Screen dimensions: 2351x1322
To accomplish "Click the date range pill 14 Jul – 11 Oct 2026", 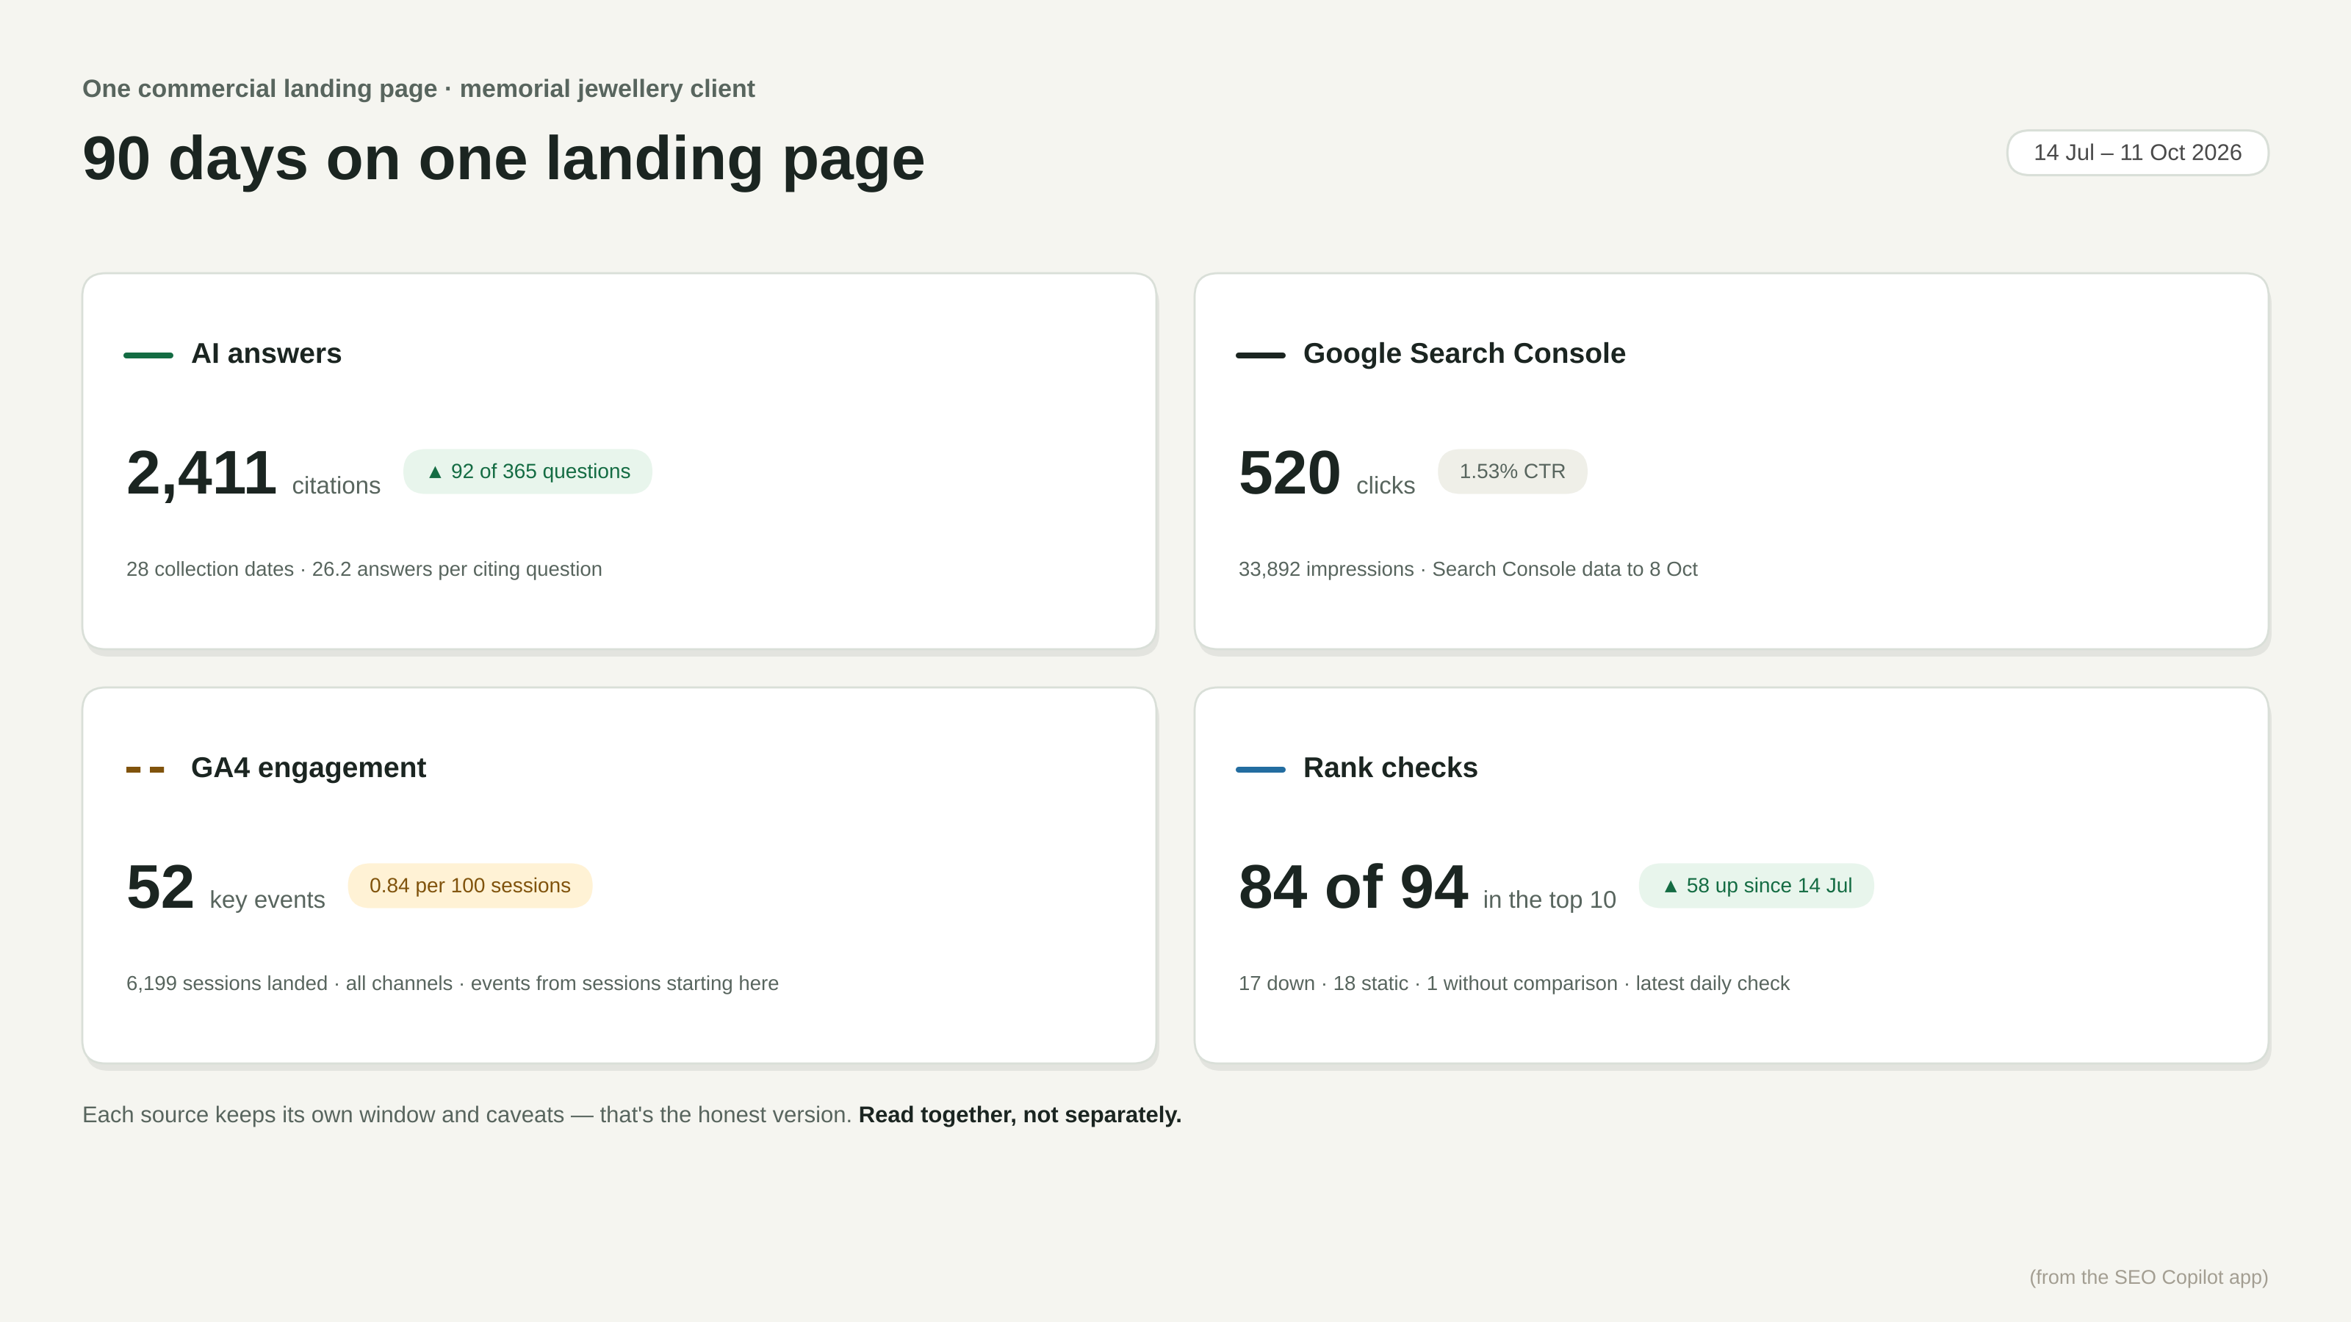I will pyautogui.click(x=2136, y=152).
